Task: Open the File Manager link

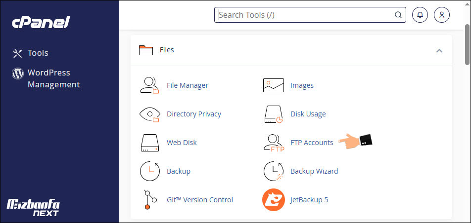Action: point(188,85)
